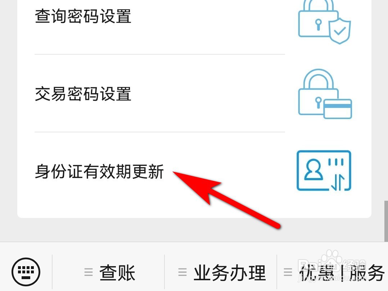Open the 业务办理 bottom menu
Viewport: 388px width, 291px height.
(x=221, y=272)
